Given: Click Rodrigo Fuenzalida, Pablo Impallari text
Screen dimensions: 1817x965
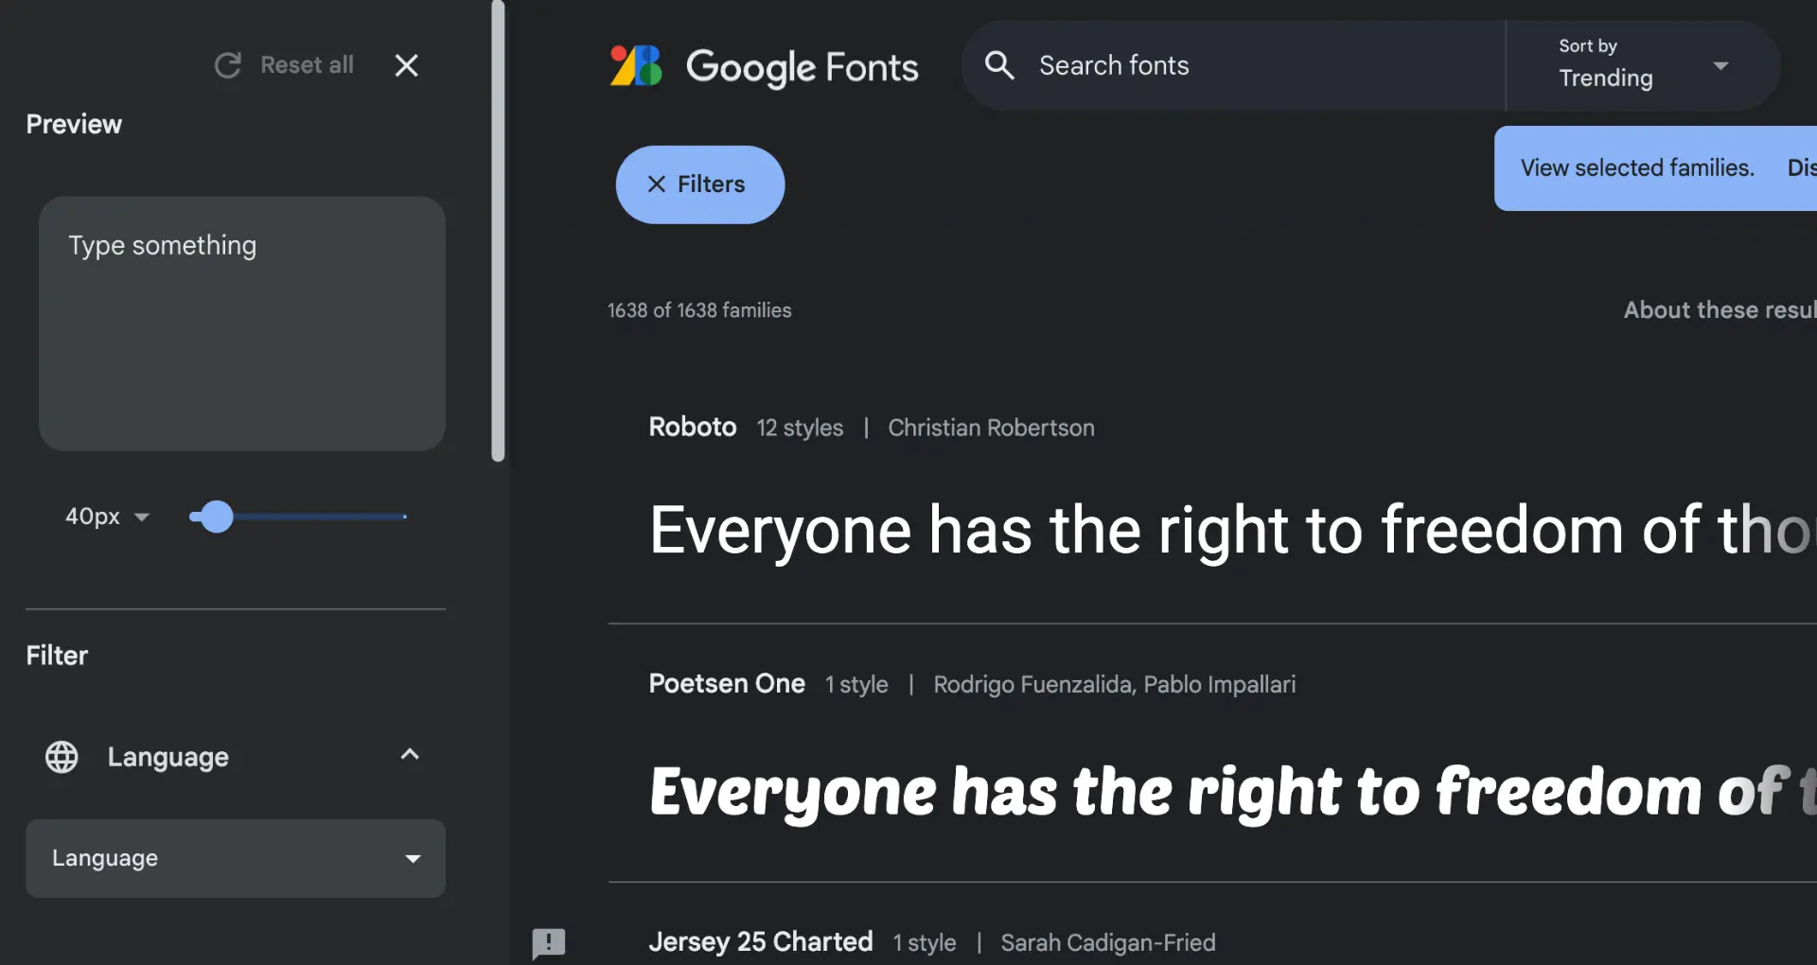Looking at the screenshot, I should coord(1114,684).
